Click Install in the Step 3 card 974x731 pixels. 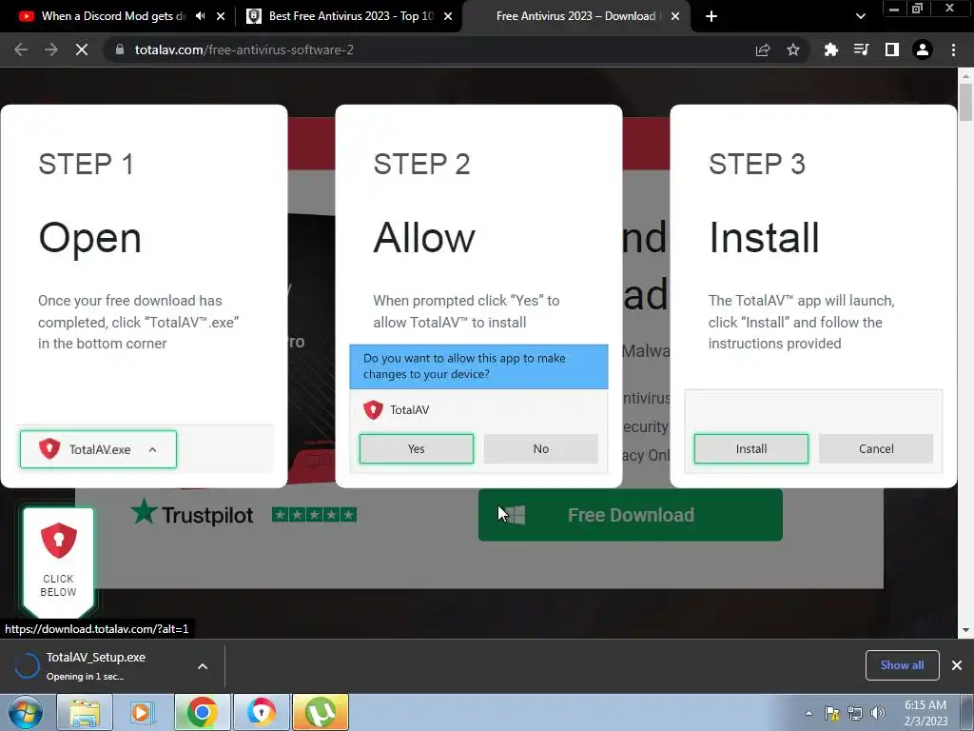[751, 449]
